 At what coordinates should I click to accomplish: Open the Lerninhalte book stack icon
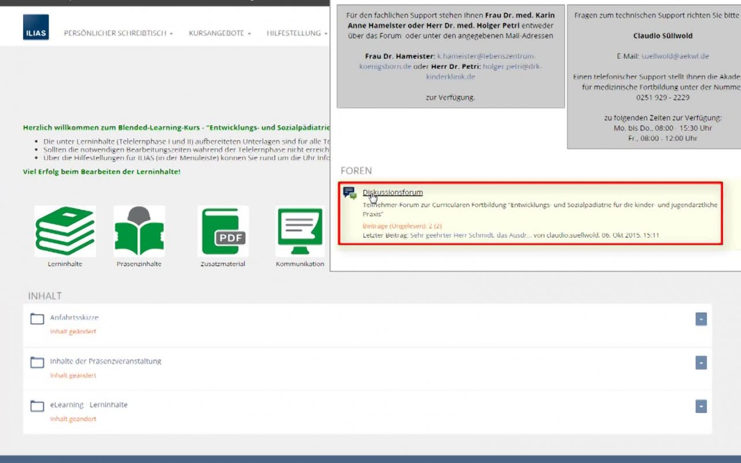click(x=65, y=231)
